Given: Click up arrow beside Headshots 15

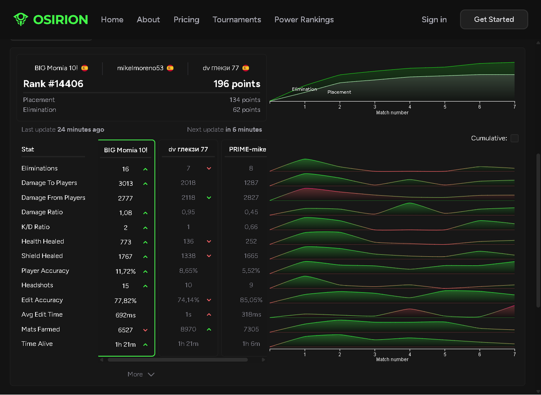Looking at the screenshot, I should [x=145, y=286].
